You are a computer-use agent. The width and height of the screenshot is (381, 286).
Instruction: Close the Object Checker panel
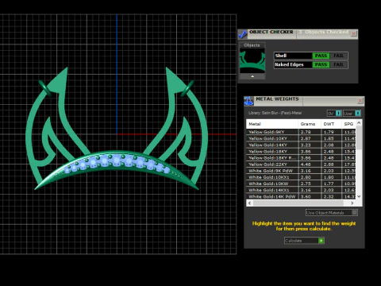coord(353,33)
